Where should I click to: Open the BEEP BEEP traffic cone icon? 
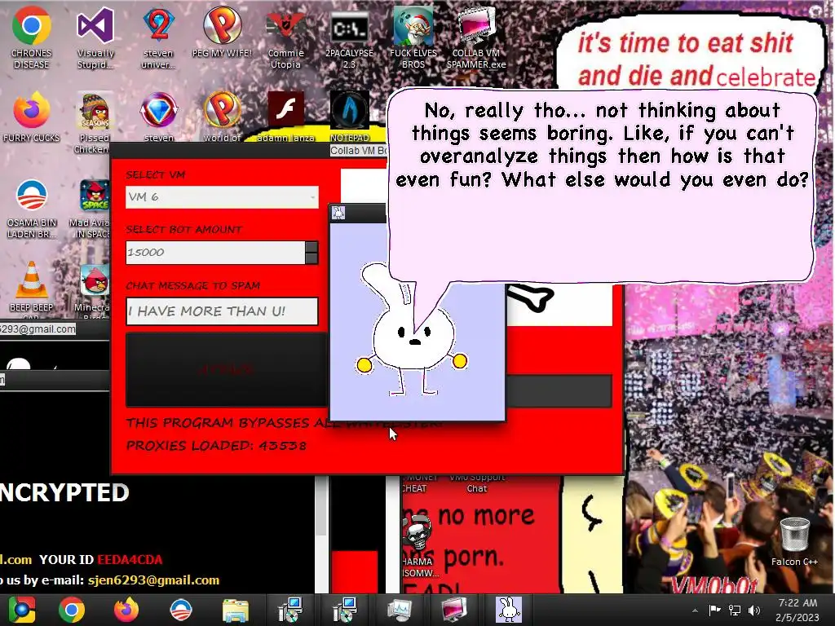[x=32, y=288]
